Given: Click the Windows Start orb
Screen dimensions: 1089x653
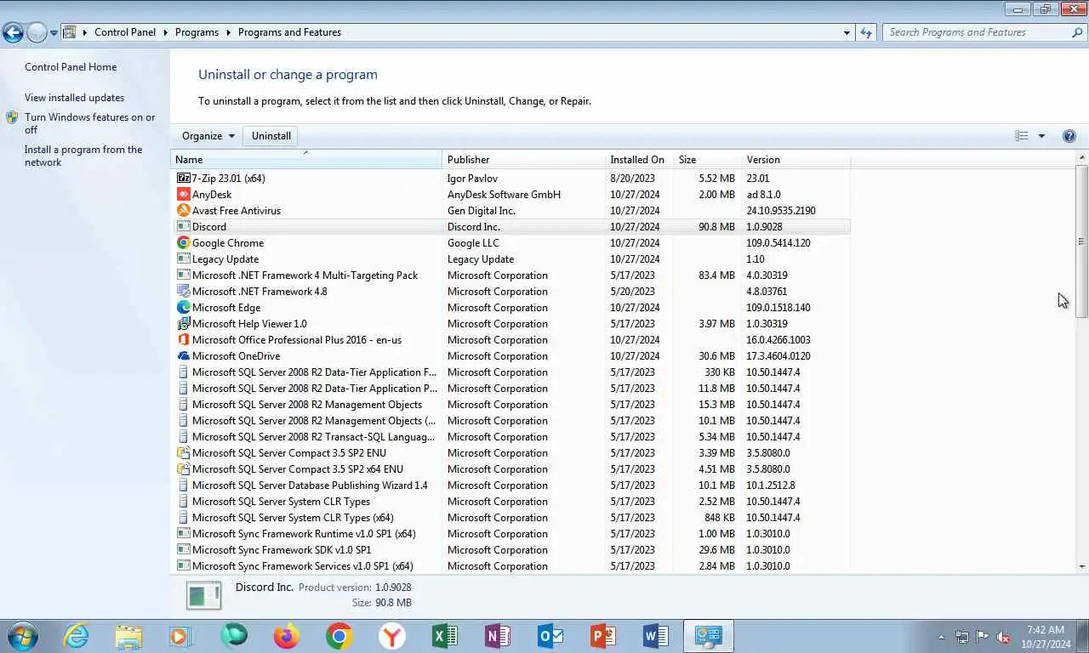Looking at the screenshot, I should (23, 636).
